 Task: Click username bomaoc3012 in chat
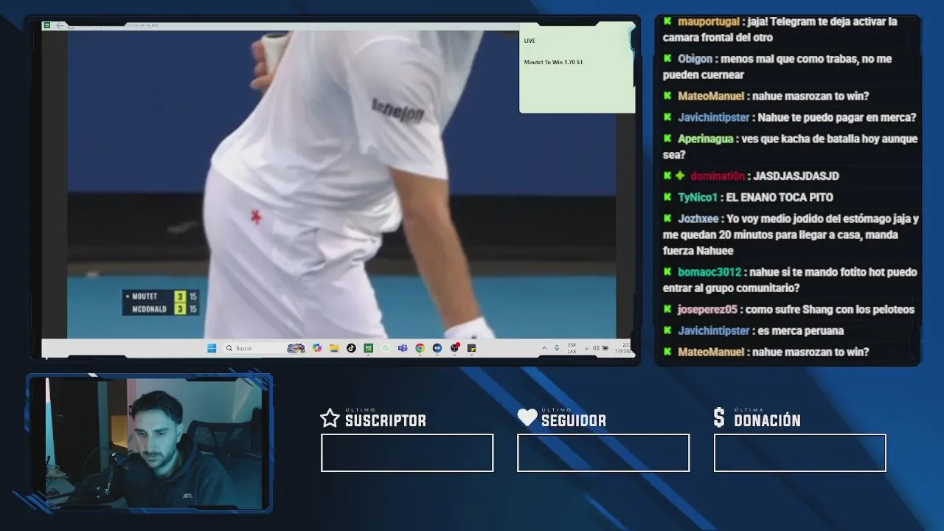(x=709, y=271)
